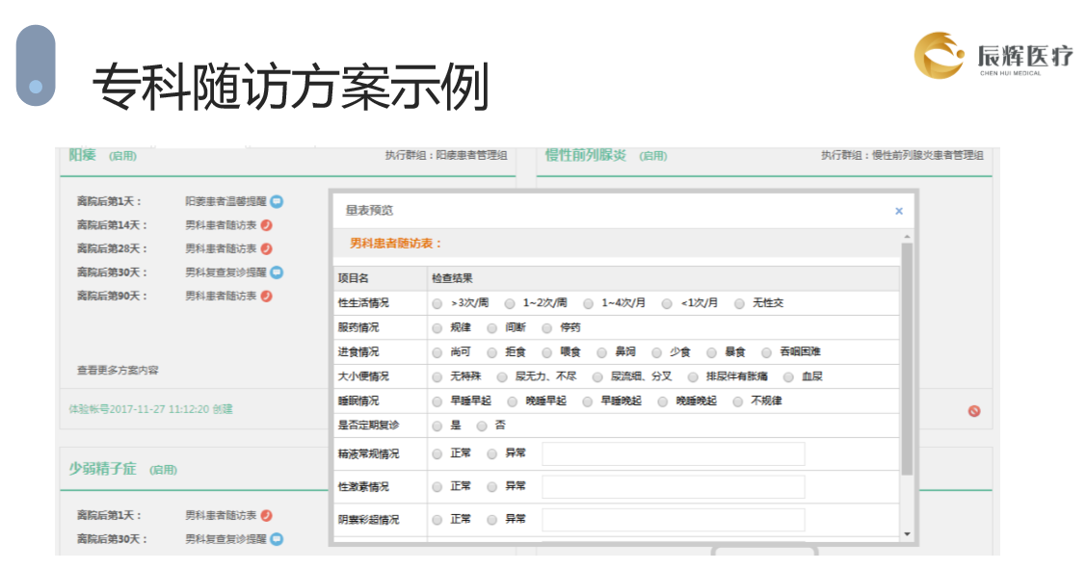Choose 鼻饲 for 进食情况
1086x570 pixels.
point(602,352)
